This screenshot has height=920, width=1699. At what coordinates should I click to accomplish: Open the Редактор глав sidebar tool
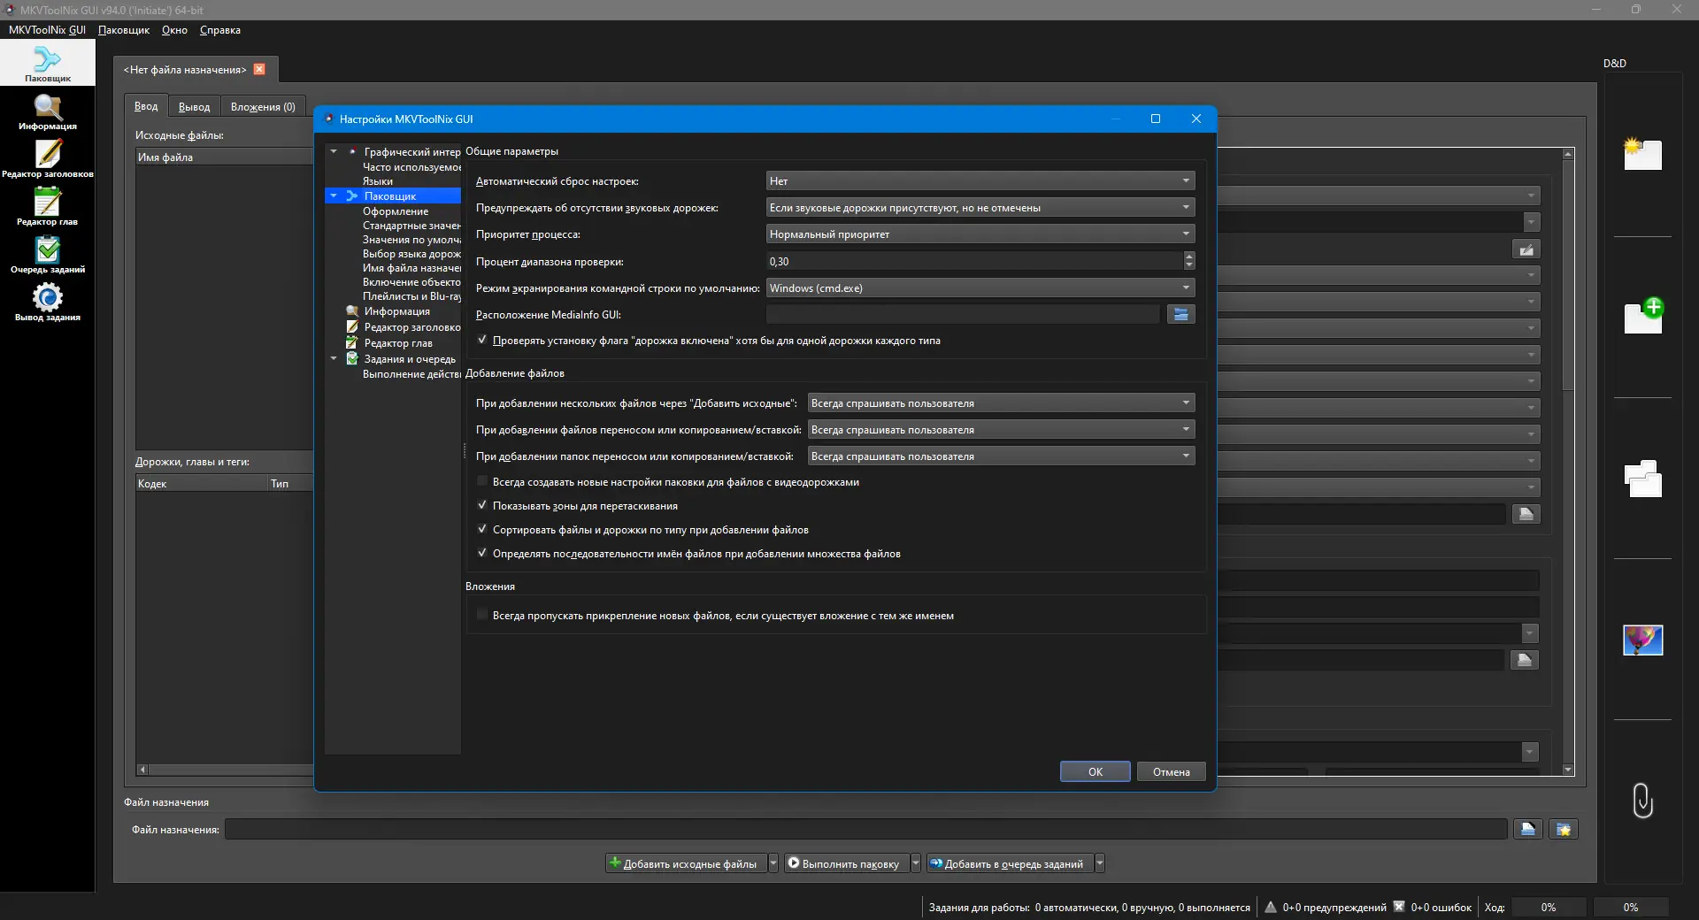point(48,208)
